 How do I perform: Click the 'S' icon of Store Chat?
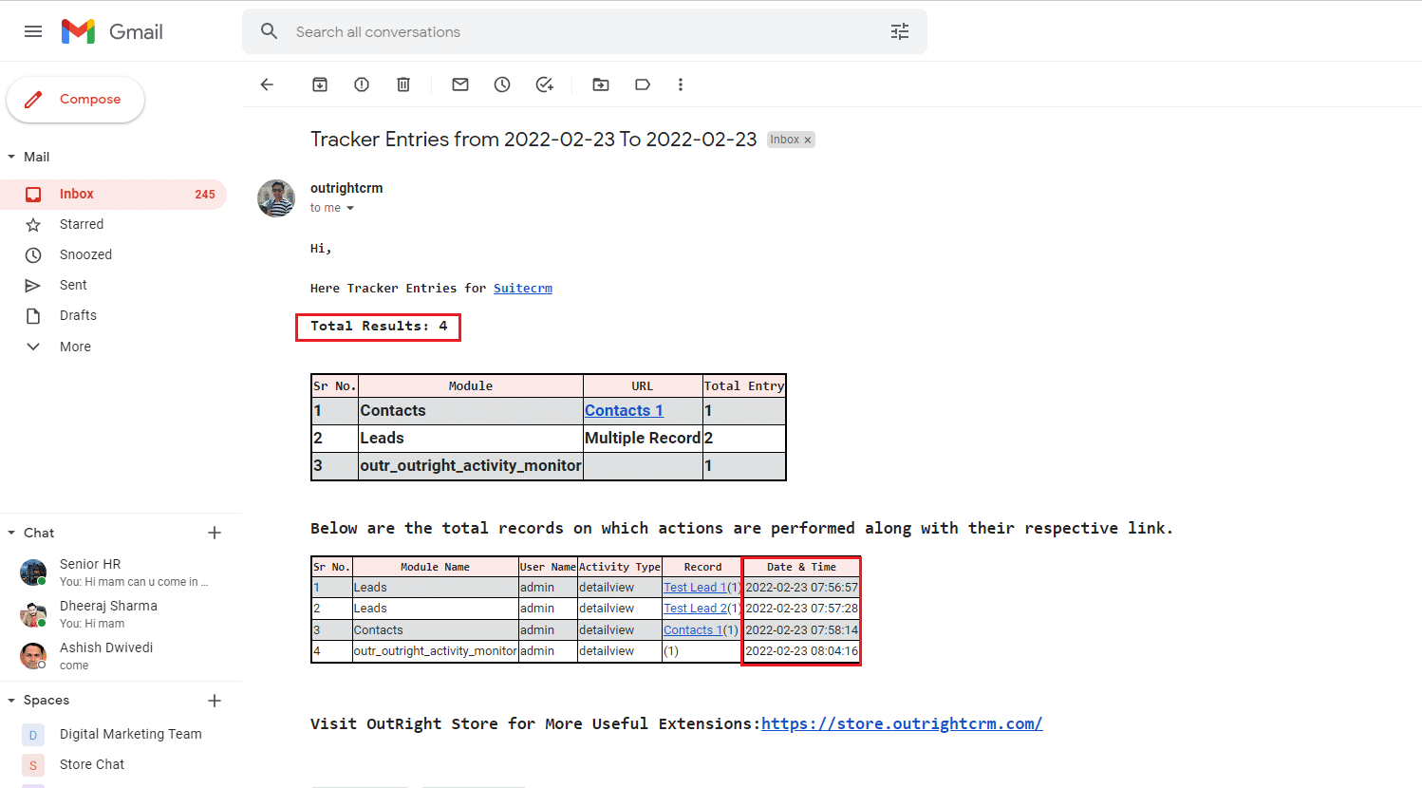(x=33, y=765)
